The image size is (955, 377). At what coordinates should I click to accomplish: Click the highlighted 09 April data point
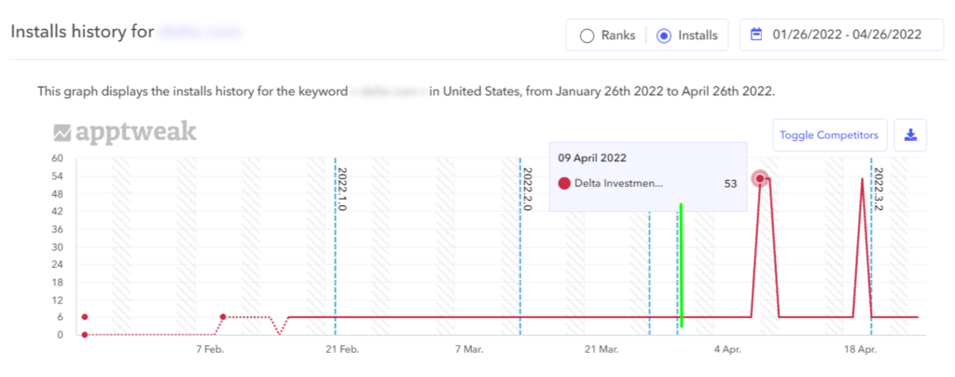tap(760, 178)
